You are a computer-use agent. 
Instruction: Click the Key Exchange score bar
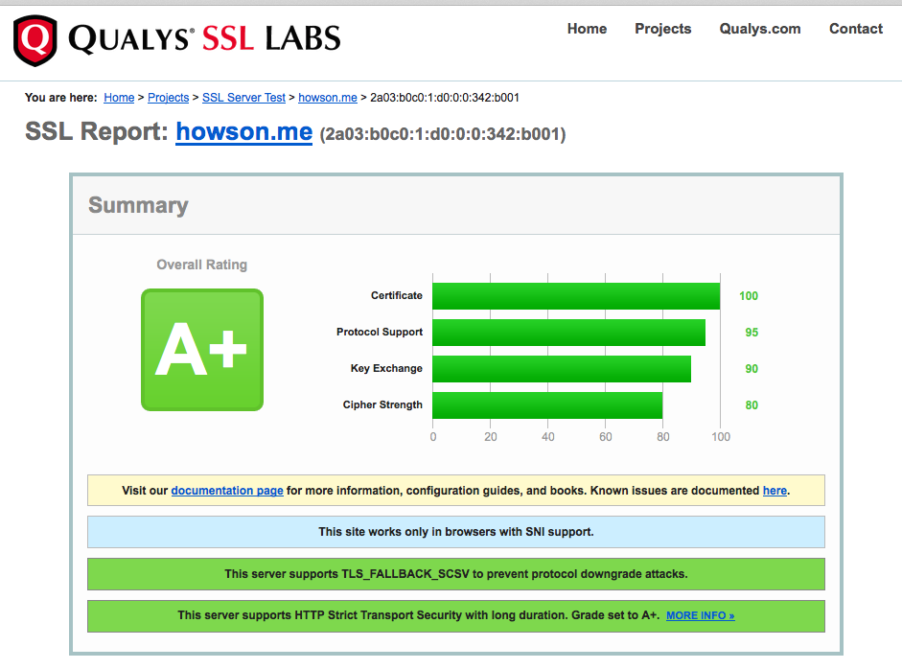pyautogui.click(x=562, y=369)
